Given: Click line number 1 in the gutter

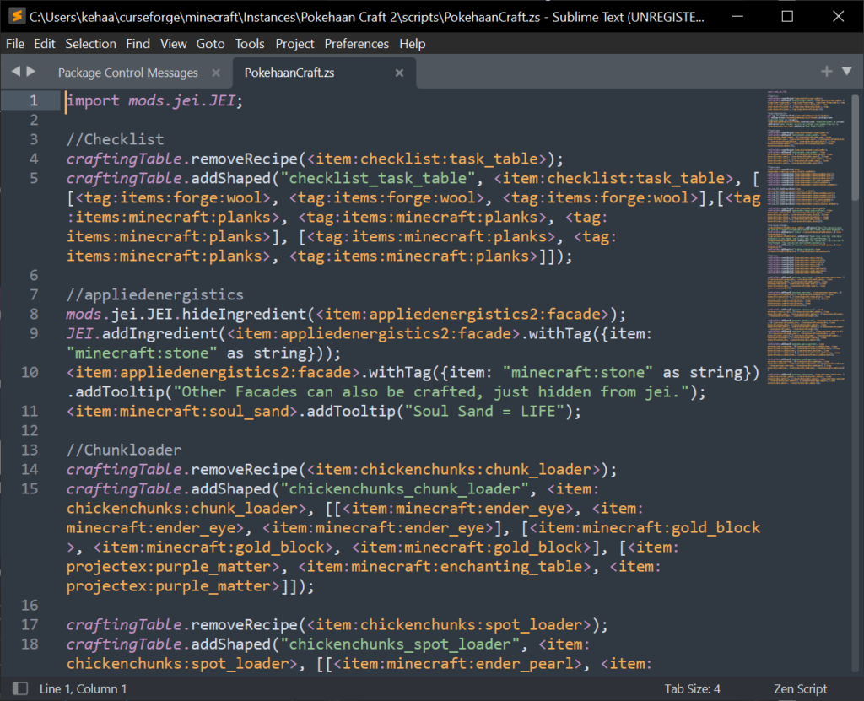Looking at the screenshot, I should click(34, 100).
